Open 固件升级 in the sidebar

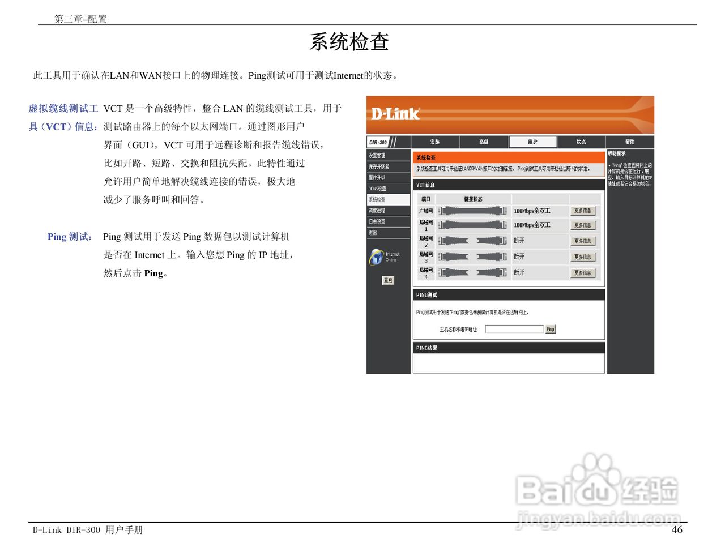tap(389, 177)
